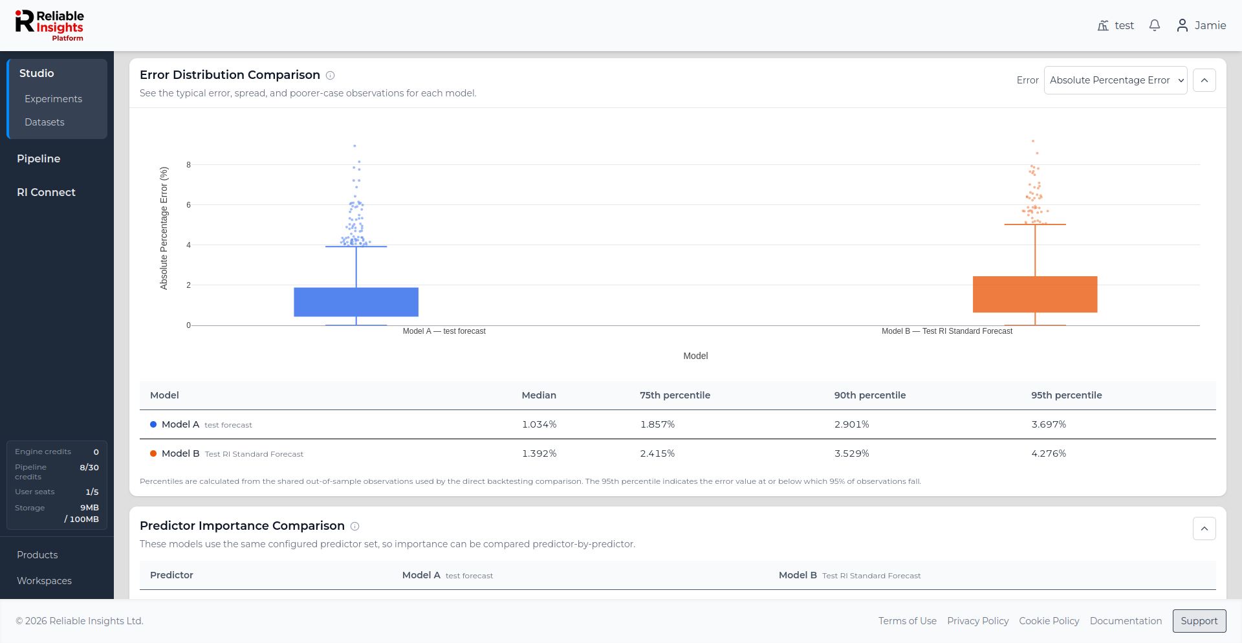Open the Privacy Policy link
1242x643 pixels.
point(978,621)
